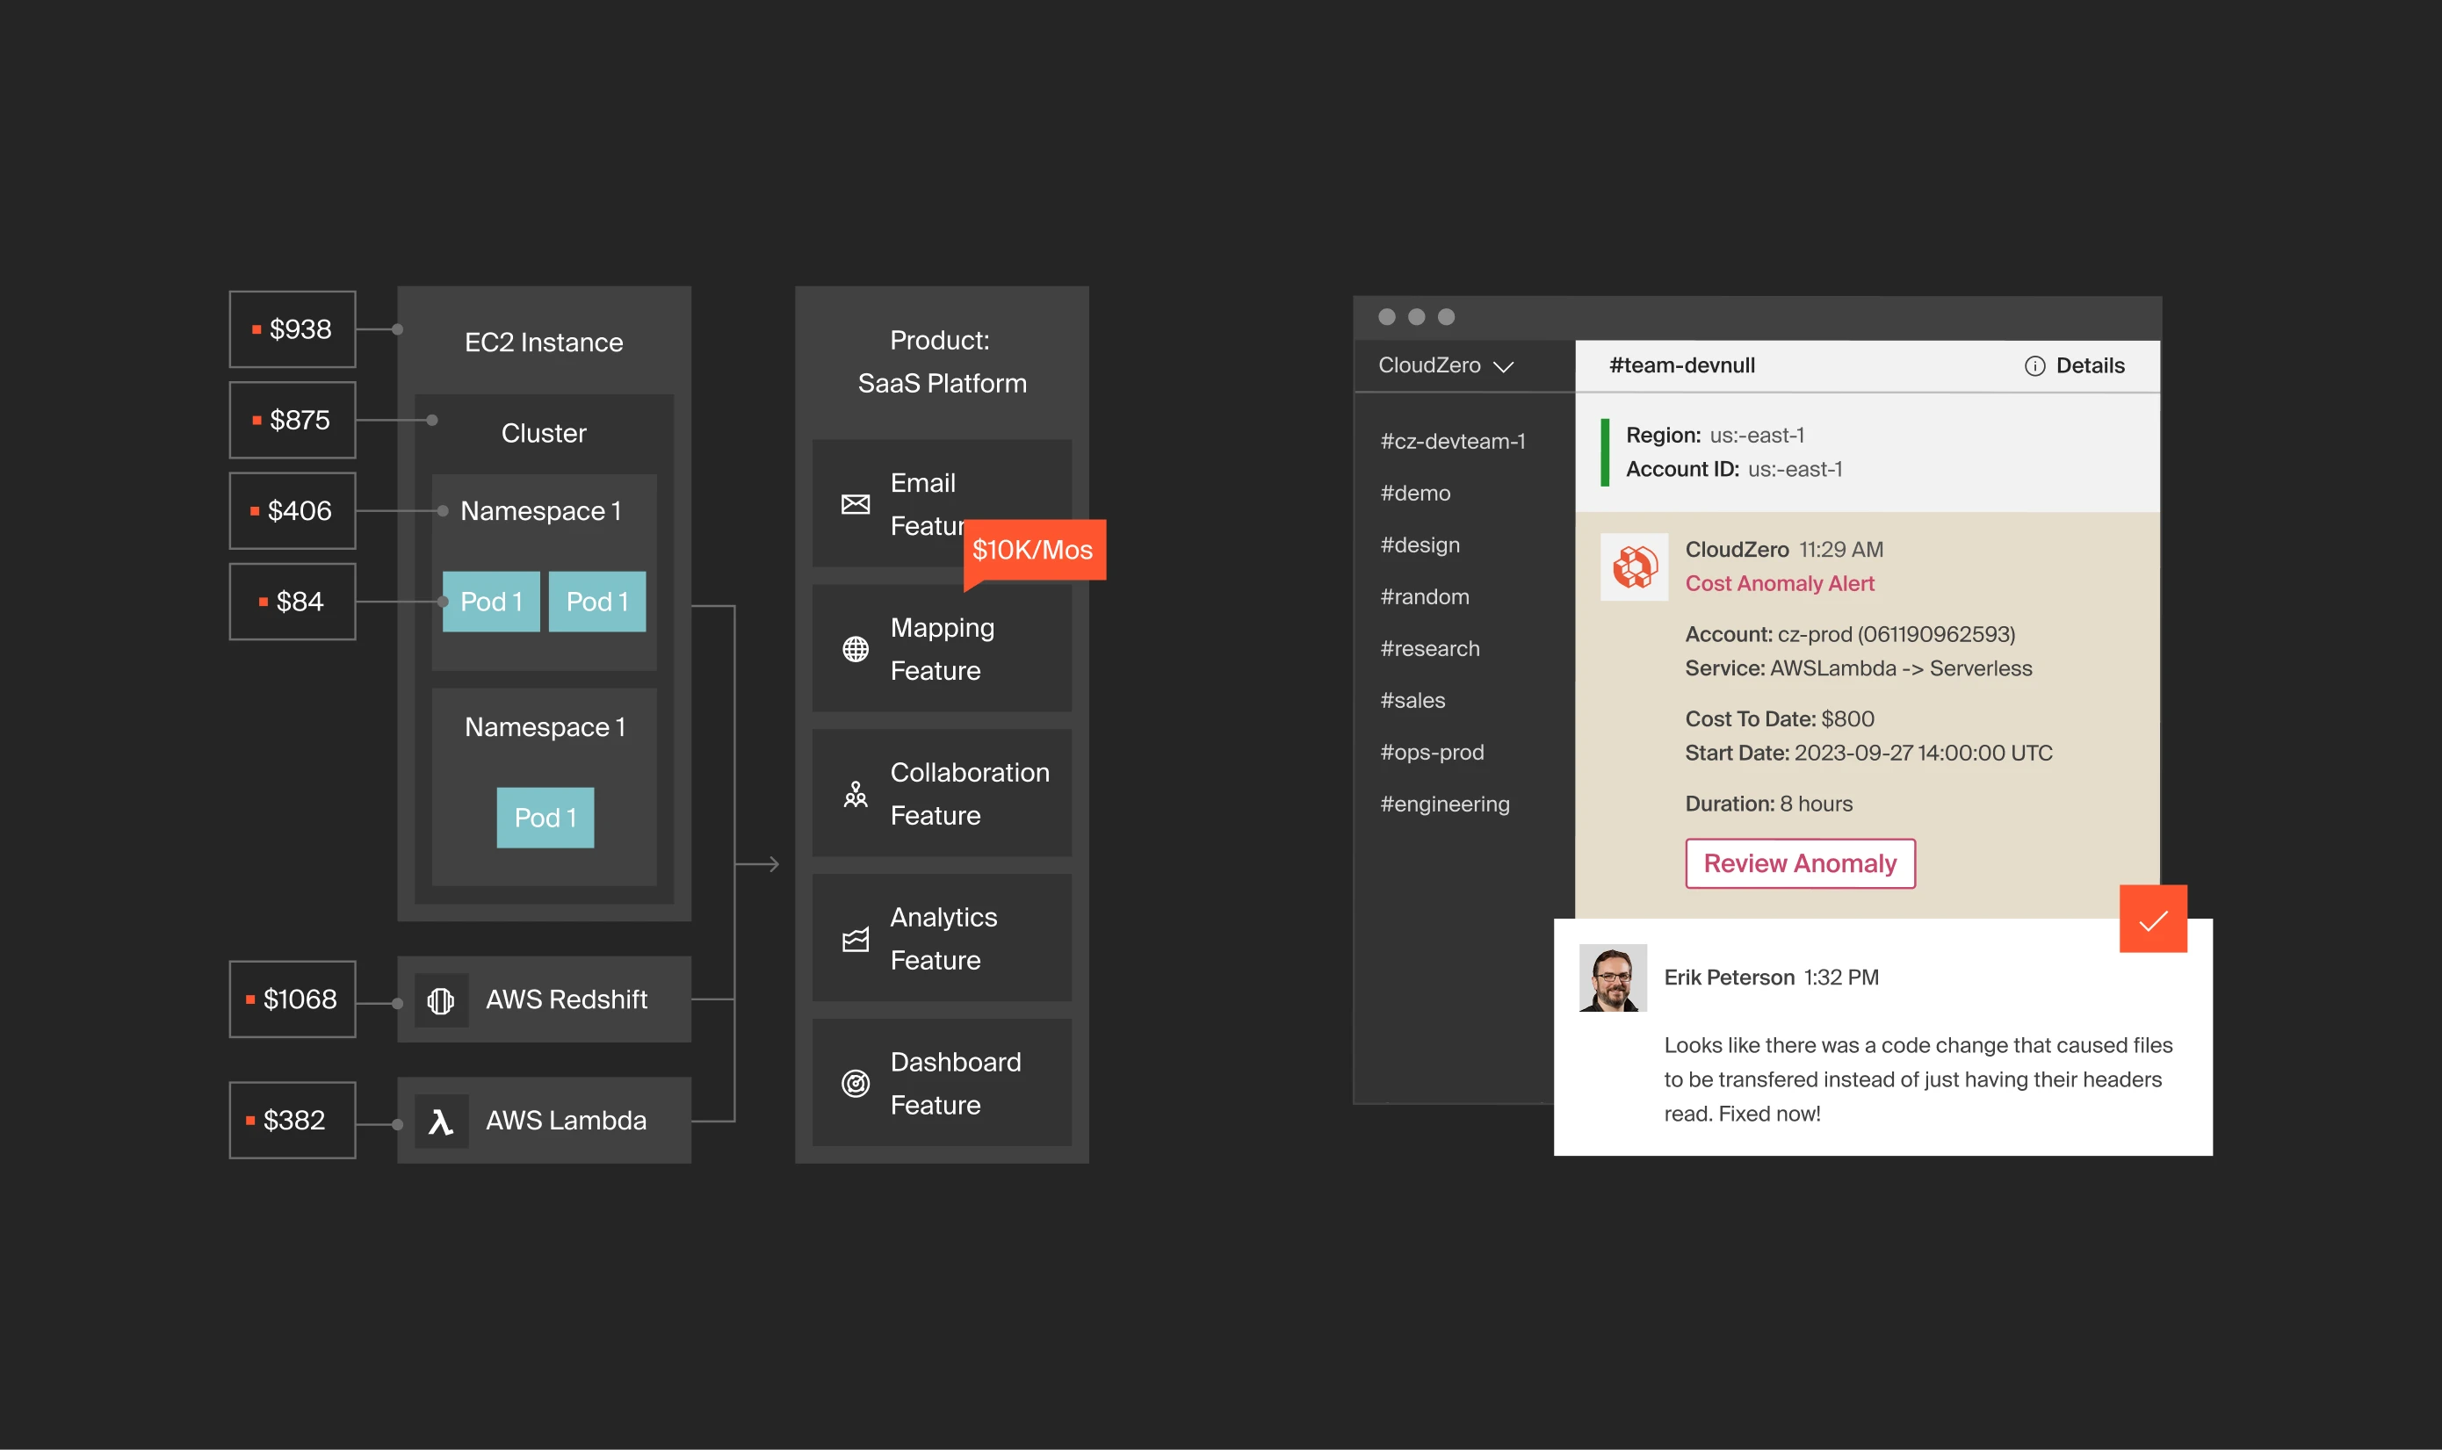The image size is (2442, 1450).
Task: Click the Email Feature envelope icon
Action: coord(855,504)
